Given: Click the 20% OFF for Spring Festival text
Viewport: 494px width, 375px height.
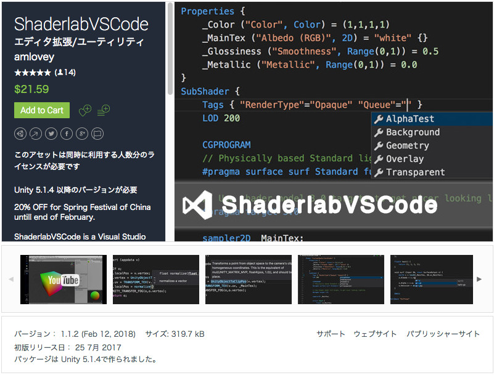Looking at the screenshot, I should (x=83, y=212).
